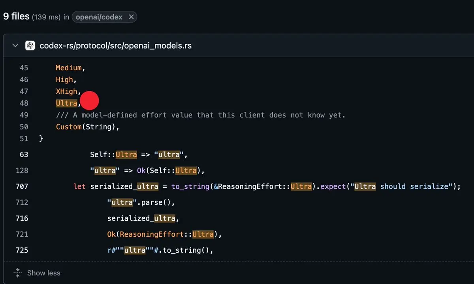Remove the openai/codex repository filter

[x=131, y=17]
